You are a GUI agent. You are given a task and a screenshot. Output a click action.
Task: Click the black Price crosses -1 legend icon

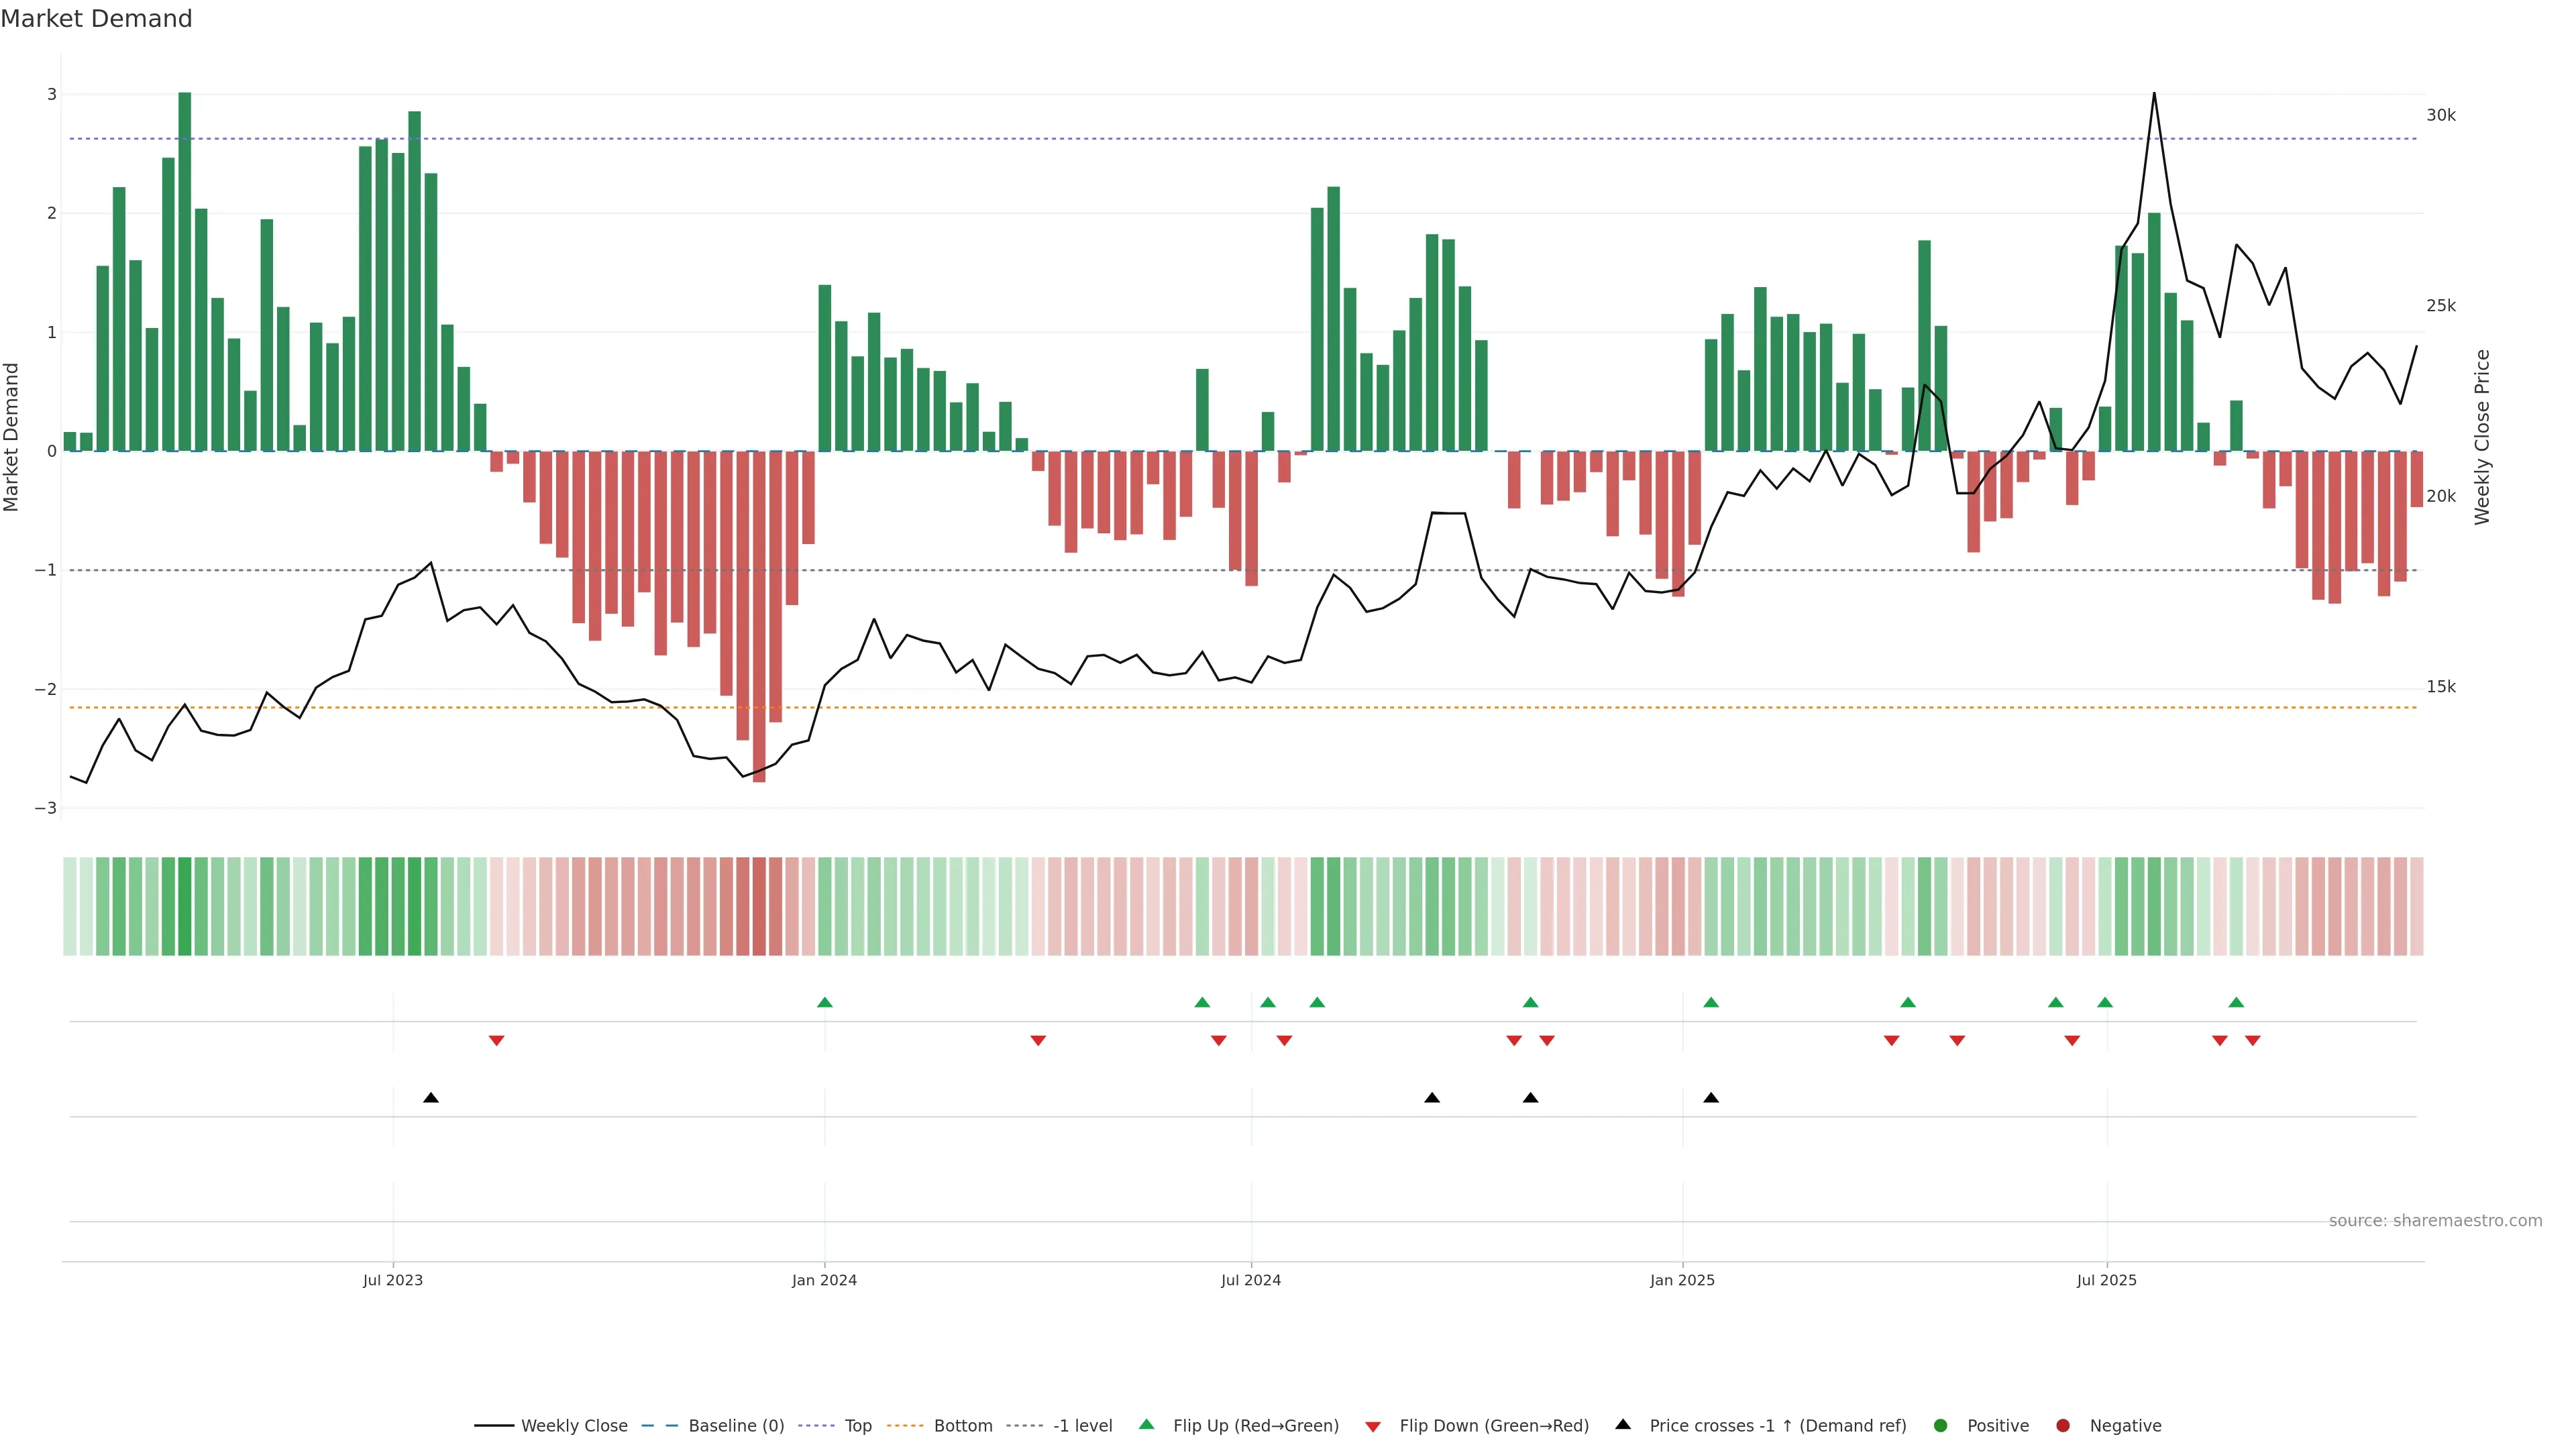(x=1623, y=1425)
